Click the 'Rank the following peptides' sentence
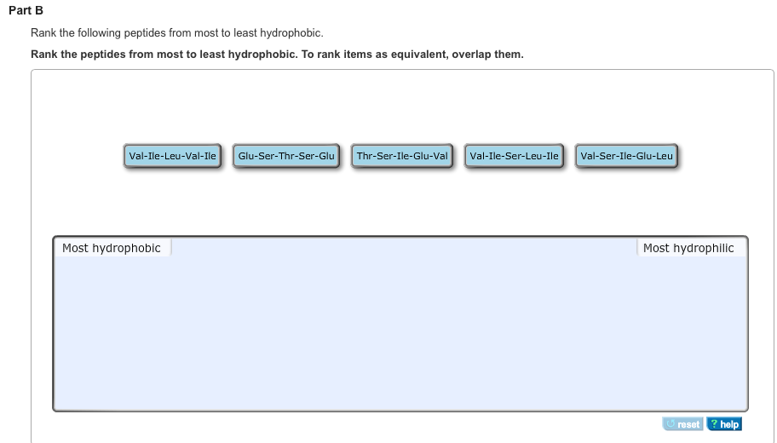The width and height of the screenshot is (777, 443). point(177,33)
